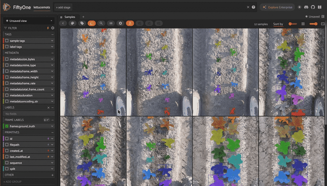Expand the label tags filter

(x=52, y=46)
